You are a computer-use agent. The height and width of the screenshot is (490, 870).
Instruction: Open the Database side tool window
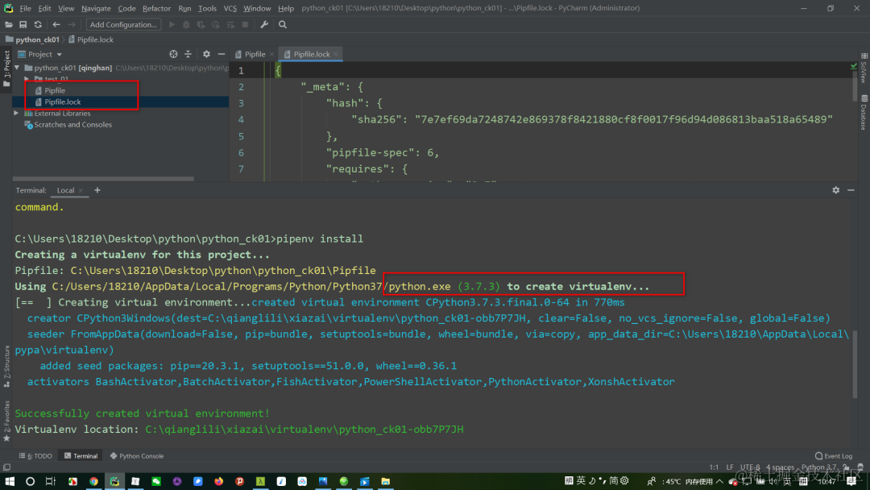[x=864, y=112]
